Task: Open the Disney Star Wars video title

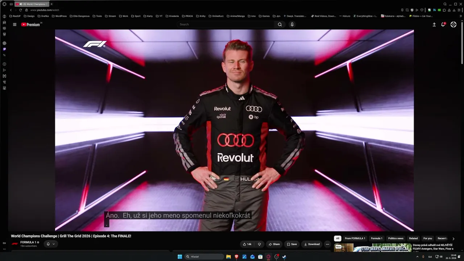Action: (x=433, y=247)
